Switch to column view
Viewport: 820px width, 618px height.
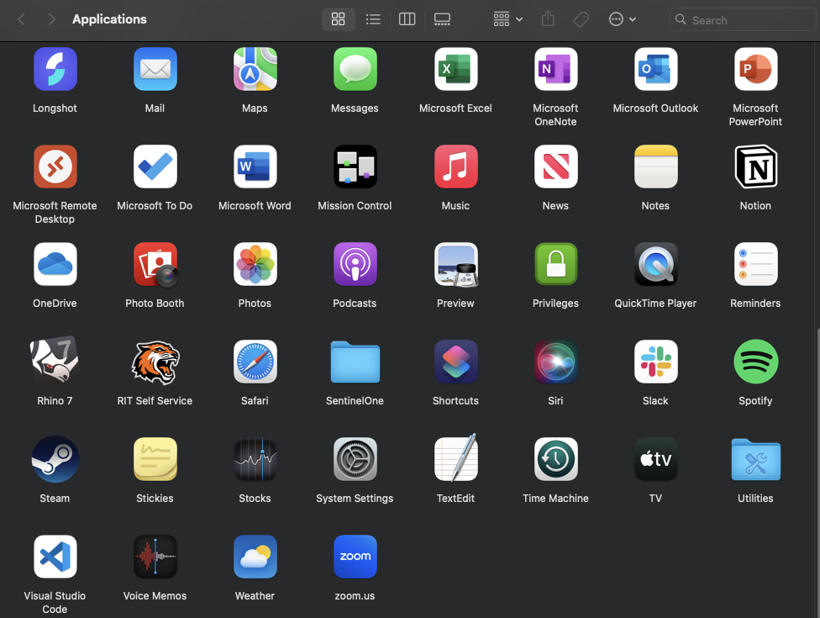point(407,19)
